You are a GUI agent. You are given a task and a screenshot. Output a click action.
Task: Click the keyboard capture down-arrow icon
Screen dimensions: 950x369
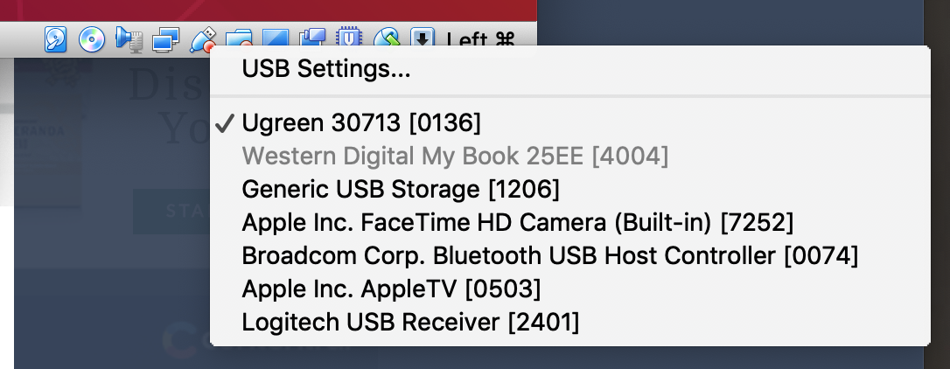pos(423,38)
